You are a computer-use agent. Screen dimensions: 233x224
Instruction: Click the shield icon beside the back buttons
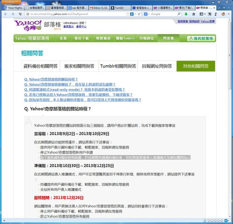pyautogui.click(x=20, y=14)
